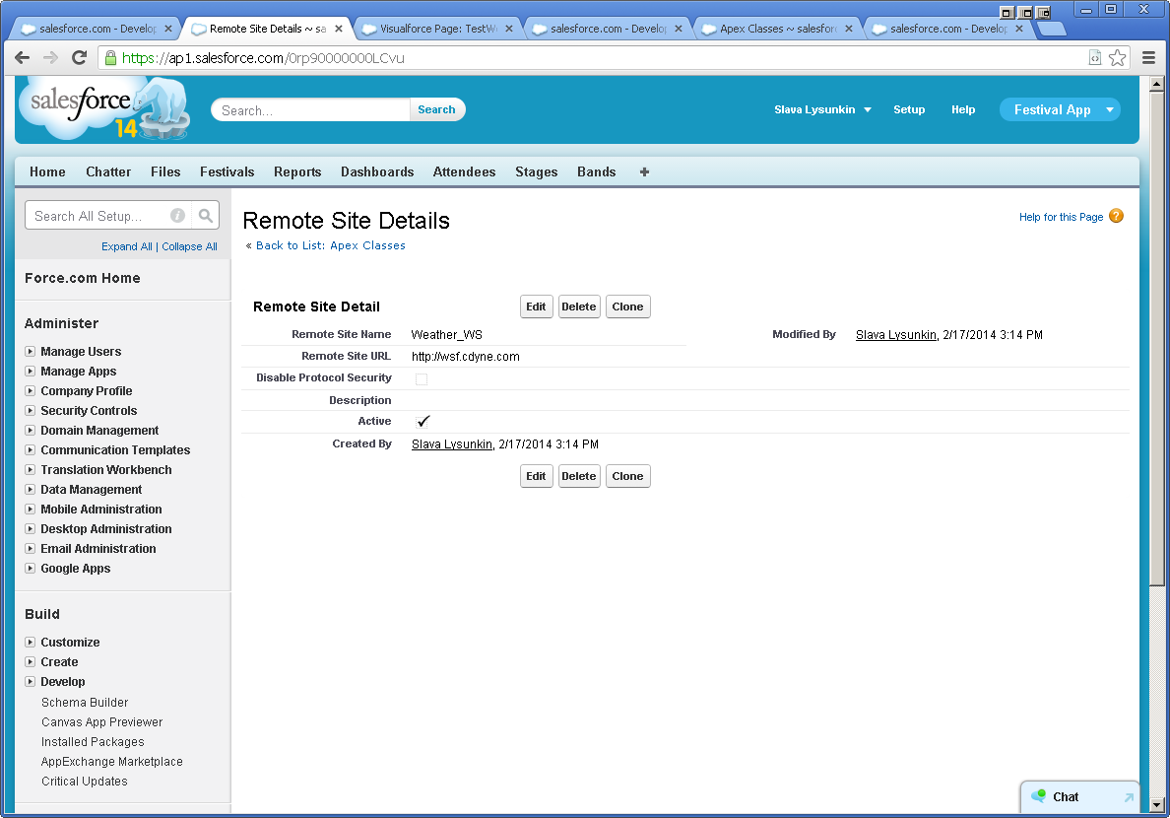Expand the Manage Apps node
The width and height of the screenshot is (1170, 818).
[x=30, y=372]
